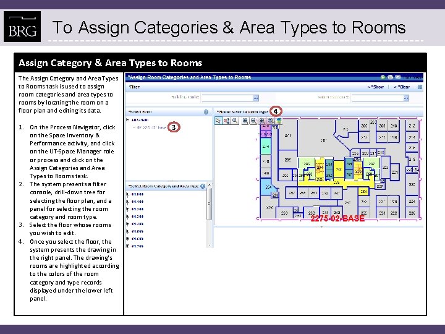Click the zoom in magnifier icon
This screenshot has width=445, height=334.
(x=245, y=121)
